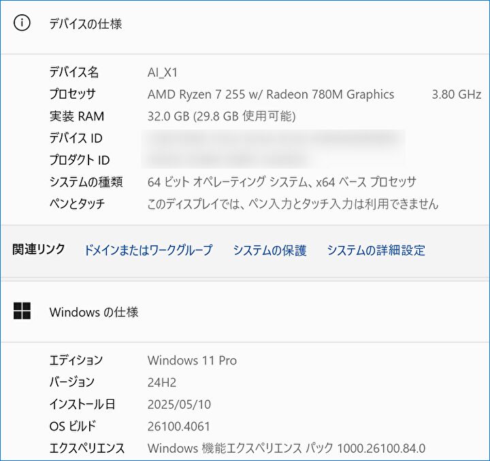Select the 32.0 GB RAM value
The image size is (490, 461).
point(222,116)
